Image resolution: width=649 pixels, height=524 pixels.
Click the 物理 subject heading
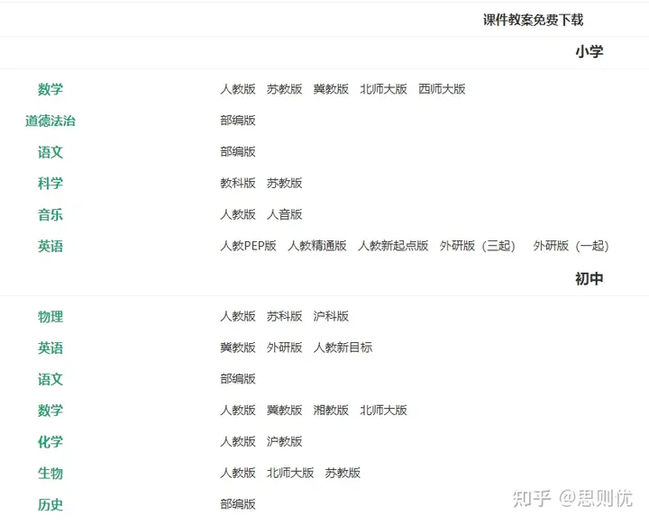50,317
